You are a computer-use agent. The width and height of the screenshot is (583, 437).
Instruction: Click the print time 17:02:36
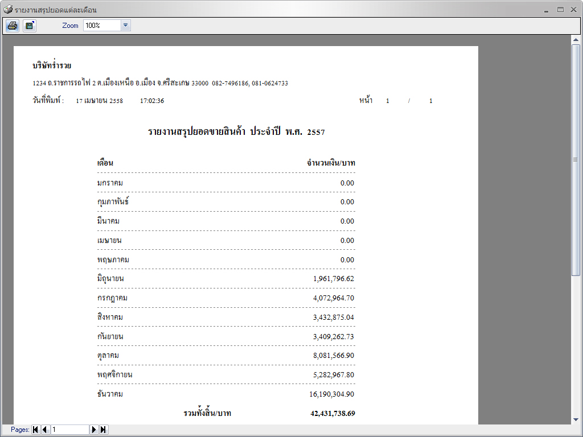click(152, 101)
